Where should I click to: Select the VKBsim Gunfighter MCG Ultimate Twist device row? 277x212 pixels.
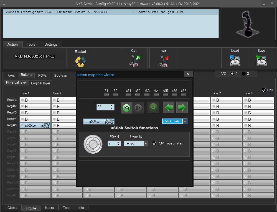(111, 12)
